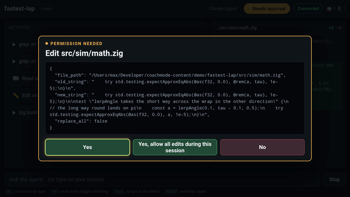This screenshot has height=197, width=350.
Task: Click the Connected status badge
Action: coord(308,9)
